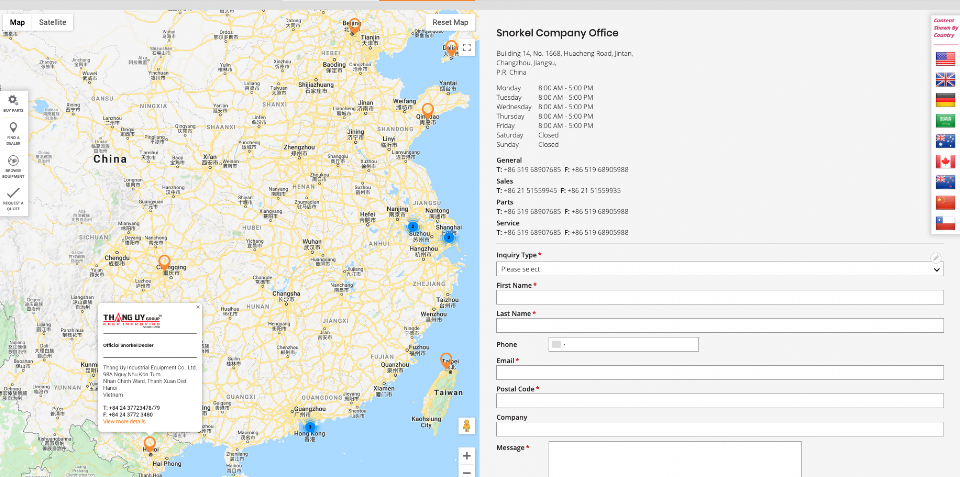Select the Germany flag for country content
This screenshot has width=960, height=477.
[945, 100]
